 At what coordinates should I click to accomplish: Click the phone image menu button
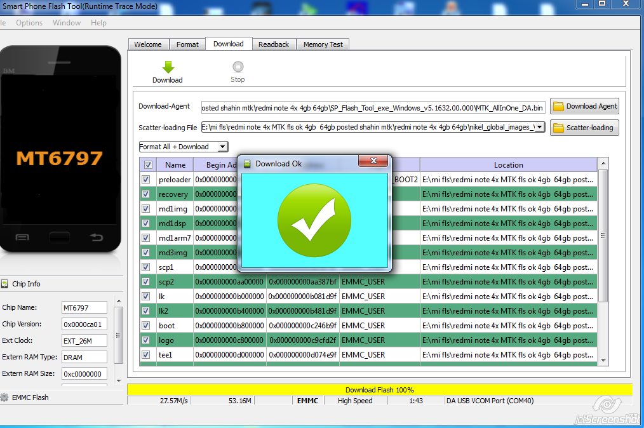click(x=22, y=237)
